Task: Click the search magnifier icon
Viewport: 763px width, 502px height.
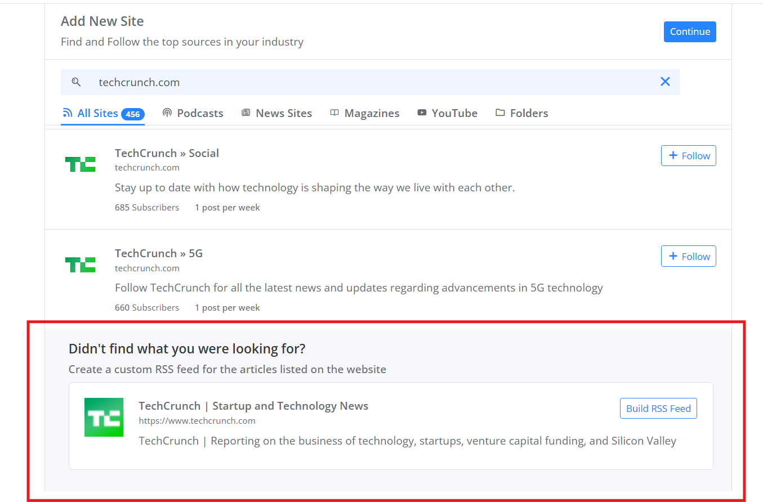Action: pyautogui.click(x=76, y=82)
